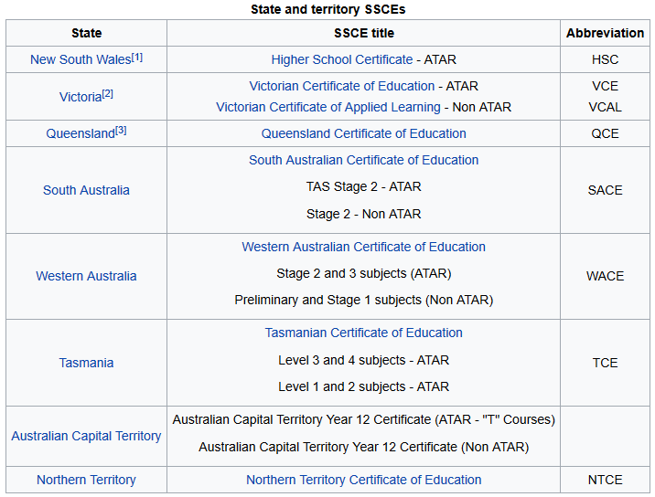Screen dimensions: 655x497
Task: Open the Australian Capital Territory link
Action: pyautogui.click(x=86, y=436)
